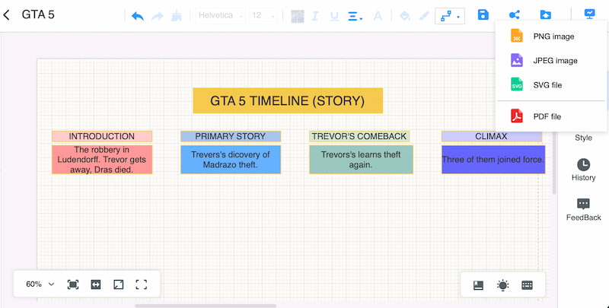
Task: Click the font color A icon
Action: 378,16
